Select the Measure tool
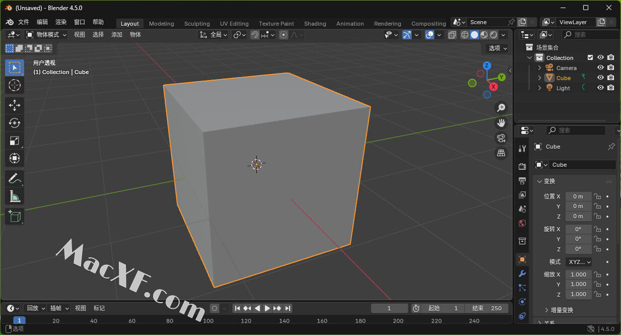Viewport: 621px width, 335px height. click(x=14, y=196)
